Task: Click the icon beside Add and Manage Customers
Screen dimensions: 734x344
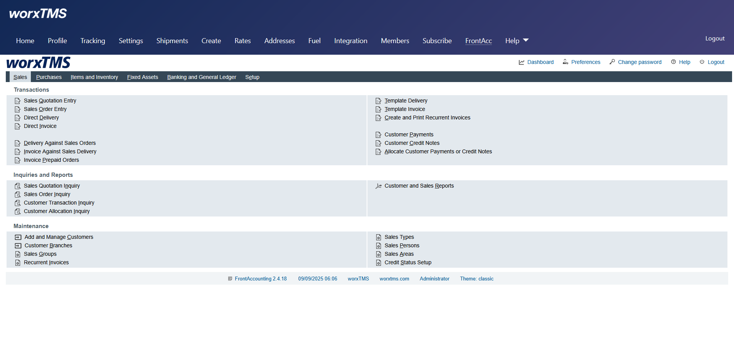Action: (18, 237)
